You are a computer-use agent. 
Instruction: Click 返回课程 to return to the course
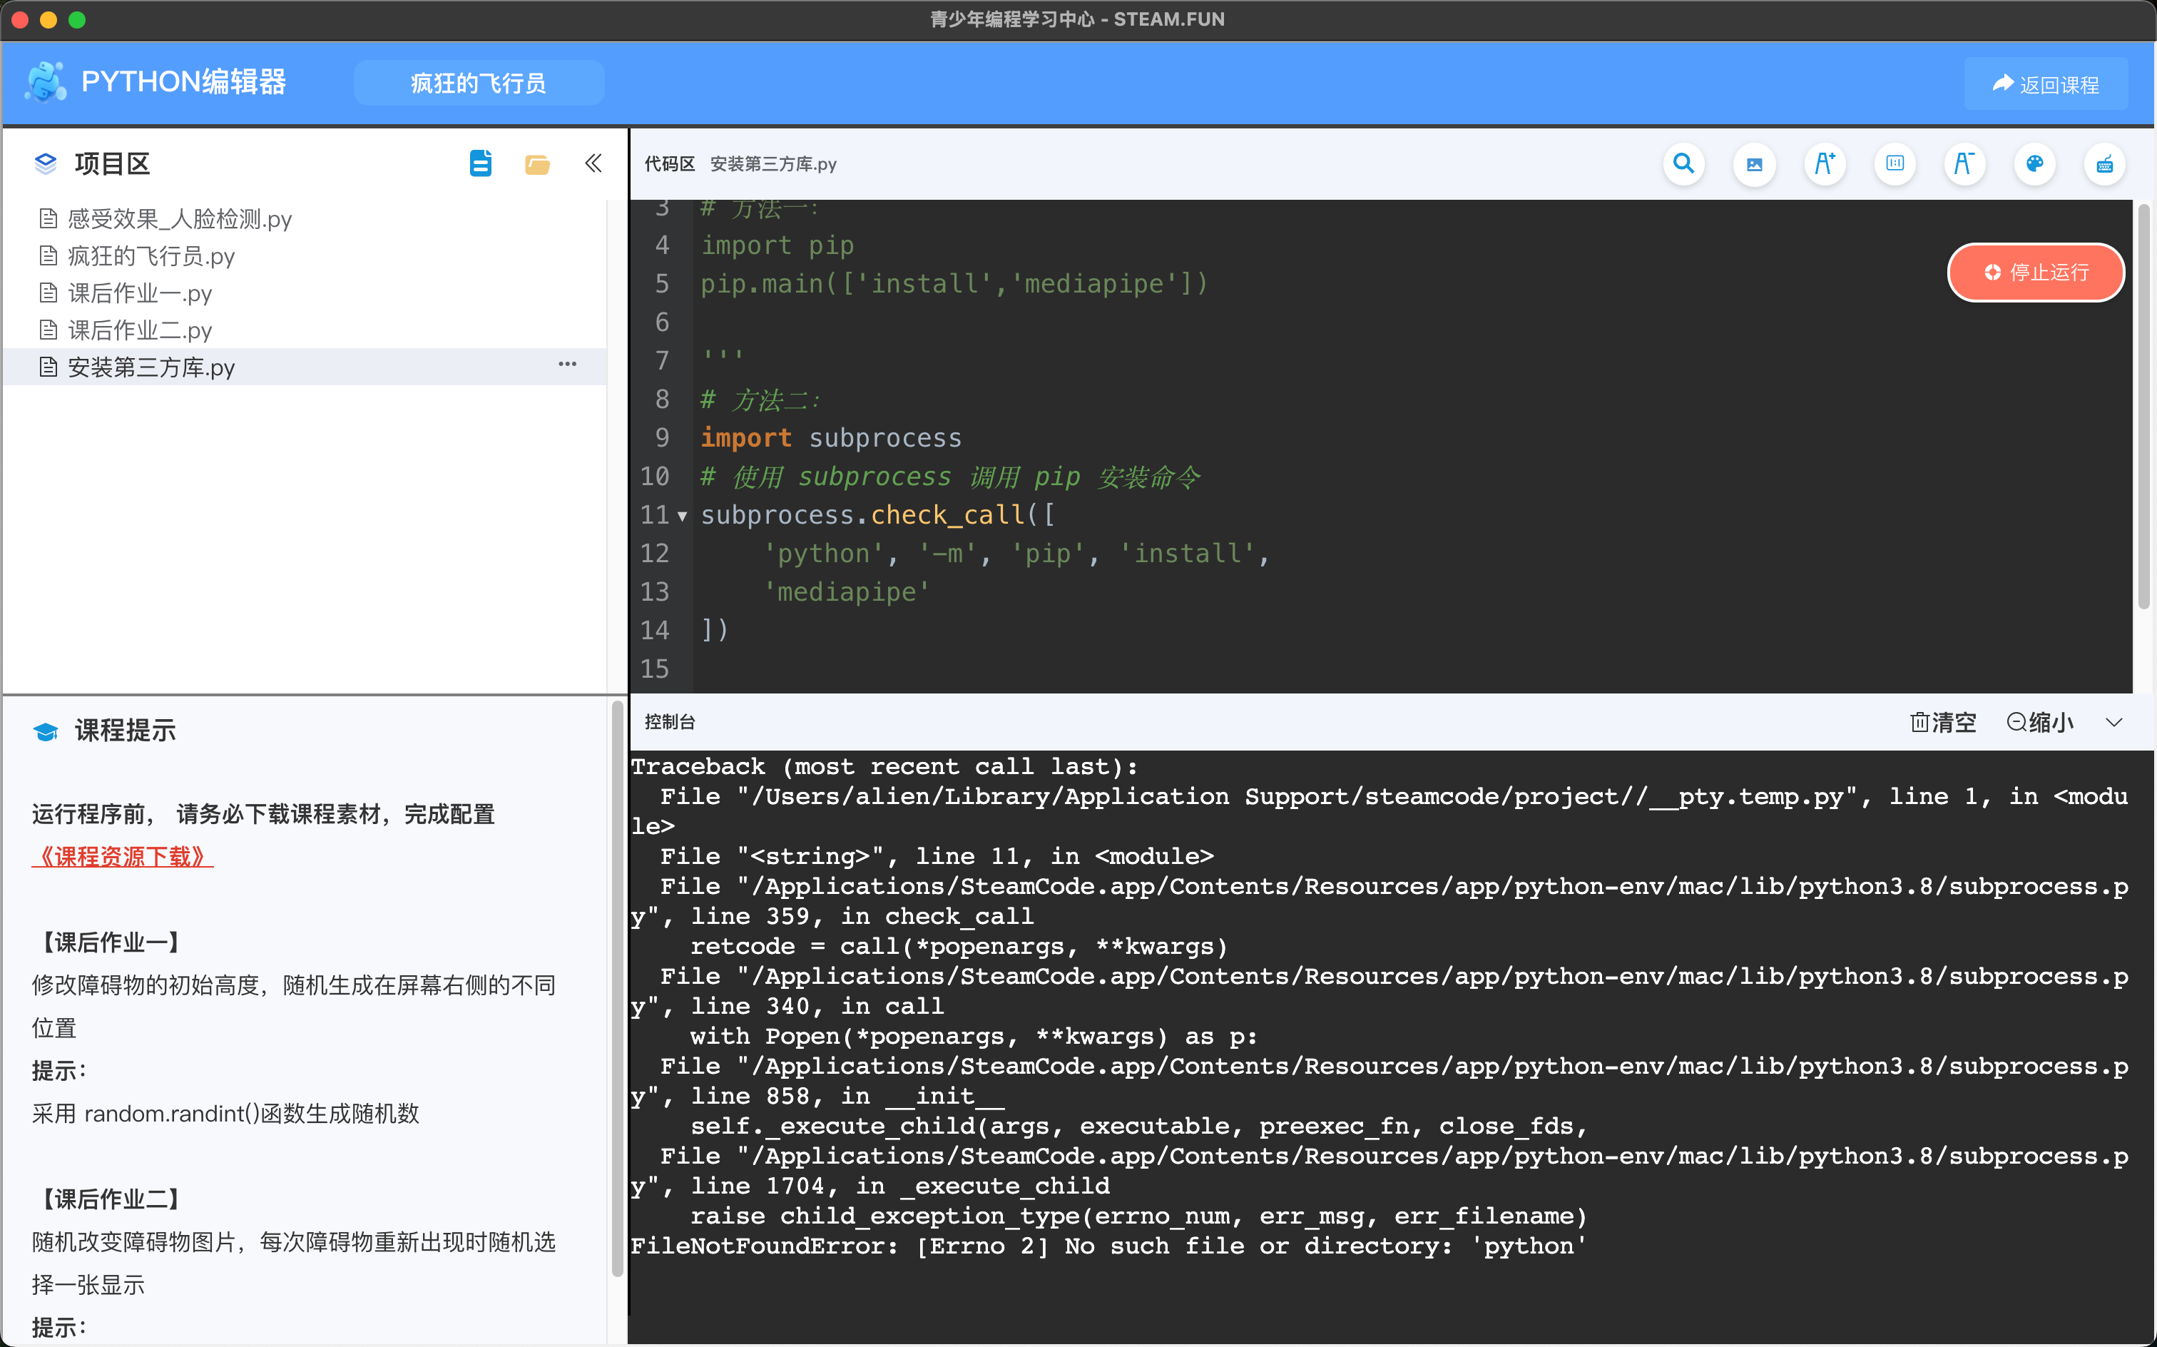click(x=2046, y=85)
